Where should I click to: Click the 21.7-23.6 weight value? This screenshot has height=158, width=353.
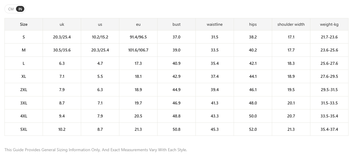329,37
